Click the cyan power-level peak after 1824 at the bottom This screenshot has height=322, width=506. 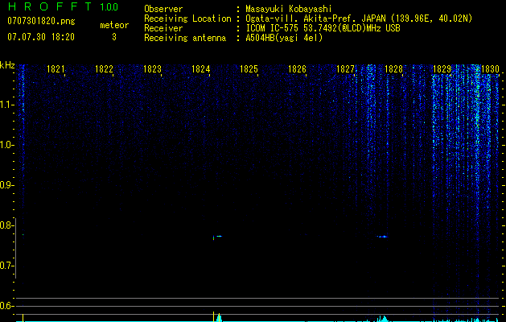coord(219,317)
